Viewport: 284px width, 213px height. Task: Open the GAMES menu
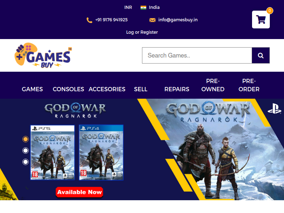[x=32, y=89]
